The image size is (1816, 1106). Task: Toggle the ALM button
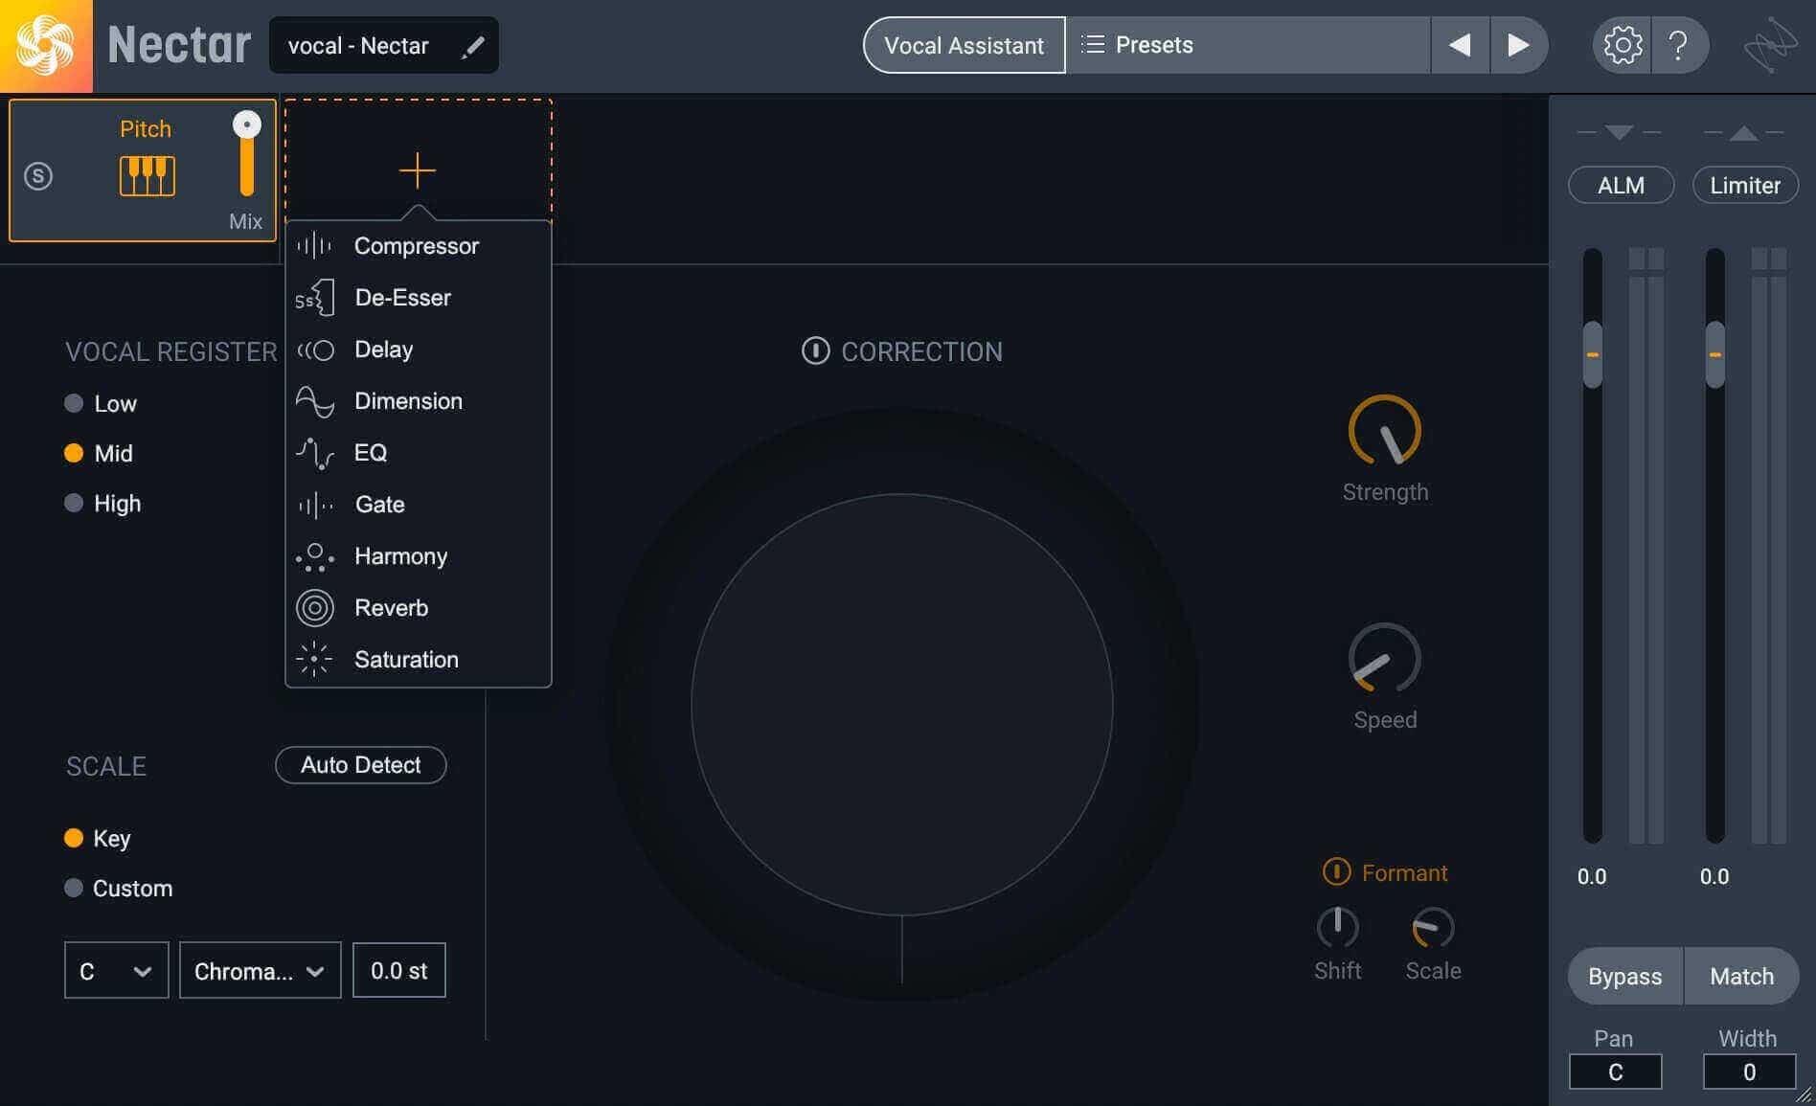click(x=1621, y=185)
